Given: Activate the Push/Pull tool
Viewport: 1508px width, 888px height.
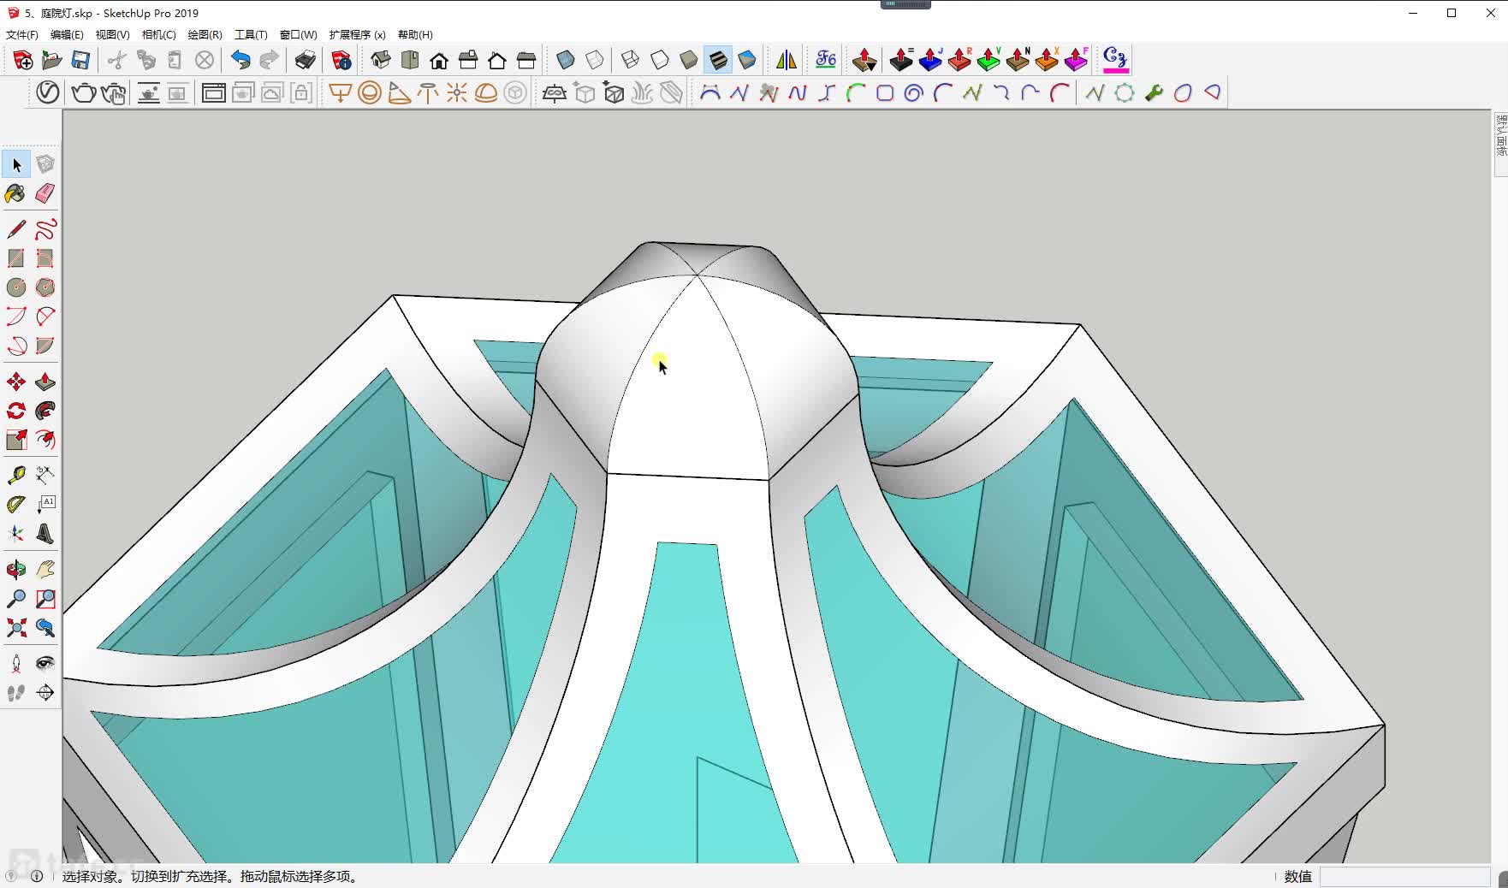Looking at the screenshot, I should click(x=45, y=382).
